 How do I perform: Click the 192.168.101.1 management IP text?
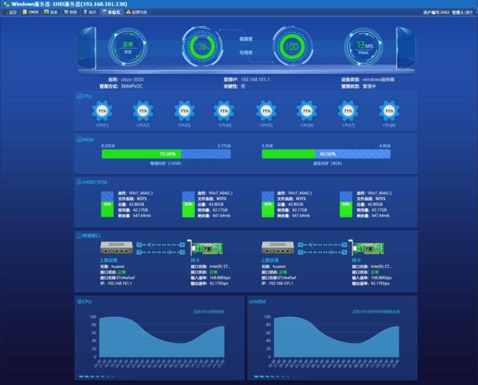click(255, 79)
